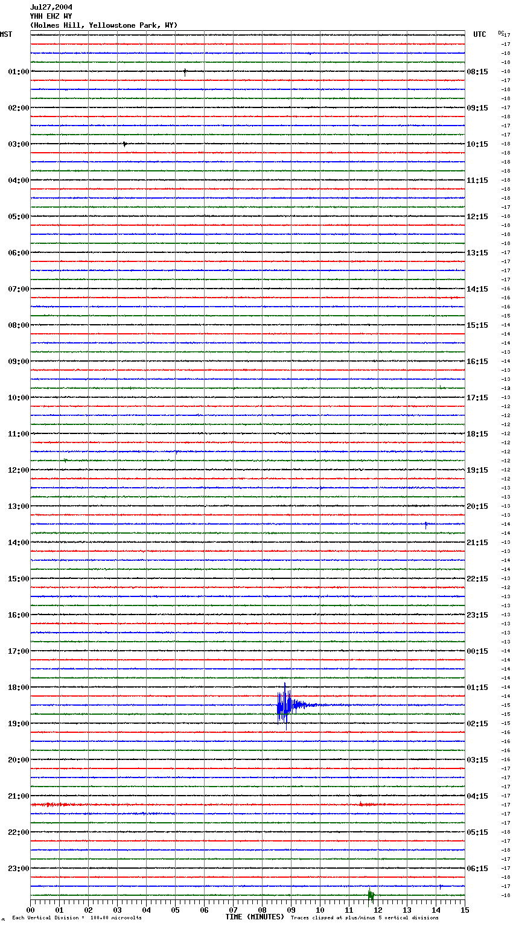Image resolution: width=513 pixels, height=926 pixels.
Task: Select the 12:00 MST row label
Action: point(19,470)
